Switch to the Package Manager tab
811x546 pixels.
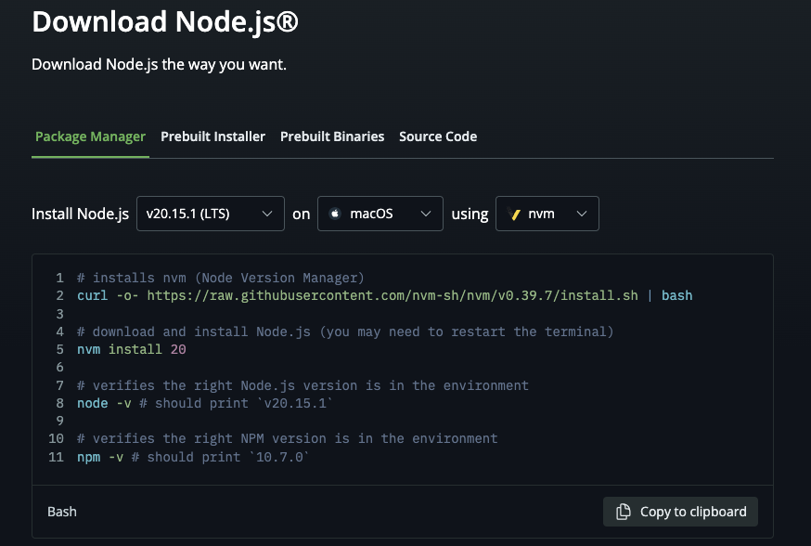tap(90, 136)
